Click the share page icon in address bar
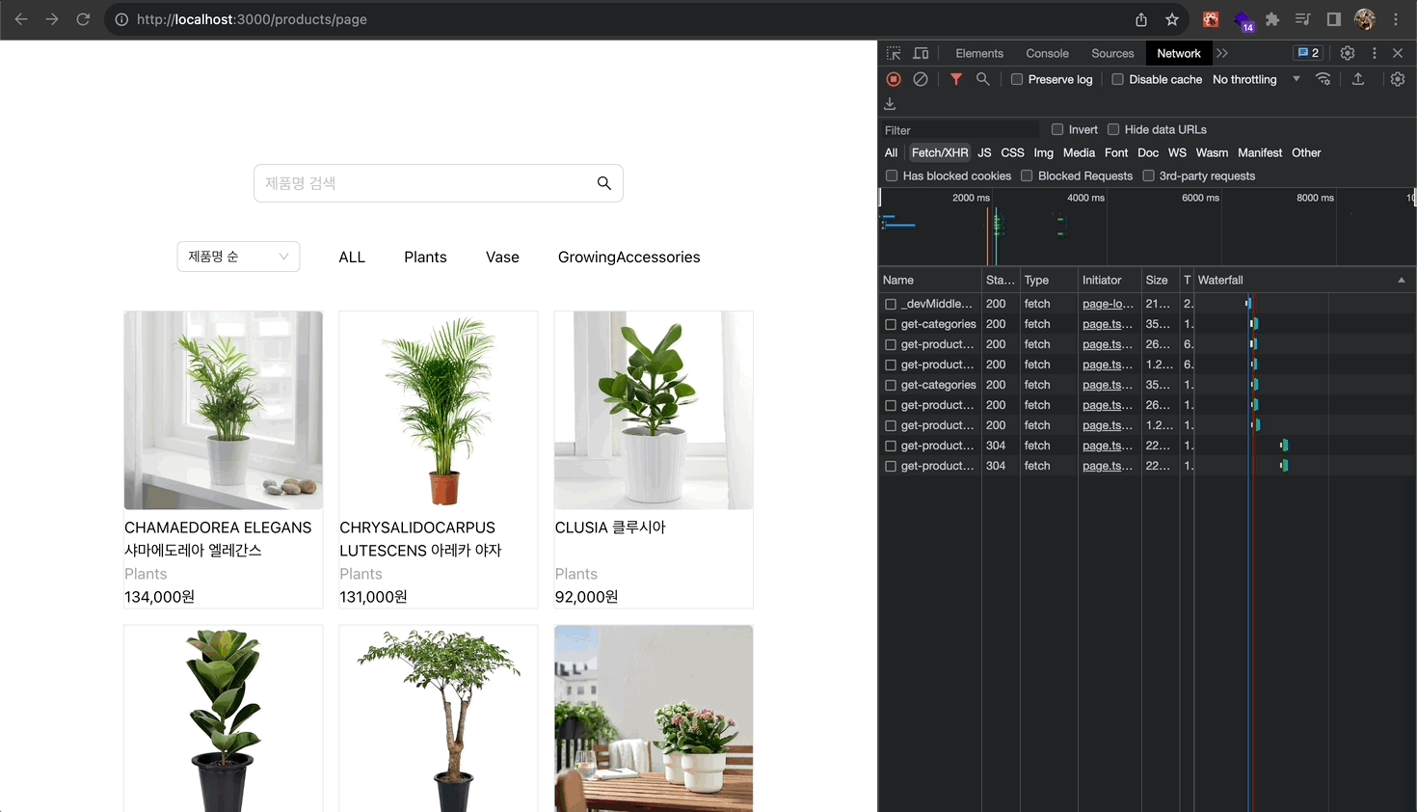Screen dimensions: 1417x812 1141,19
